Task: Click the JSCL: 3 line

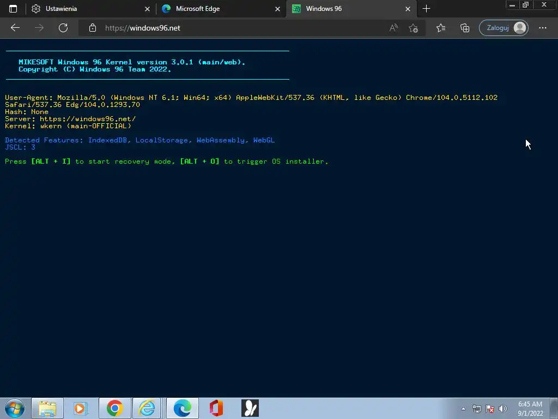Action: pyautogui.click(x=20, y=147)
